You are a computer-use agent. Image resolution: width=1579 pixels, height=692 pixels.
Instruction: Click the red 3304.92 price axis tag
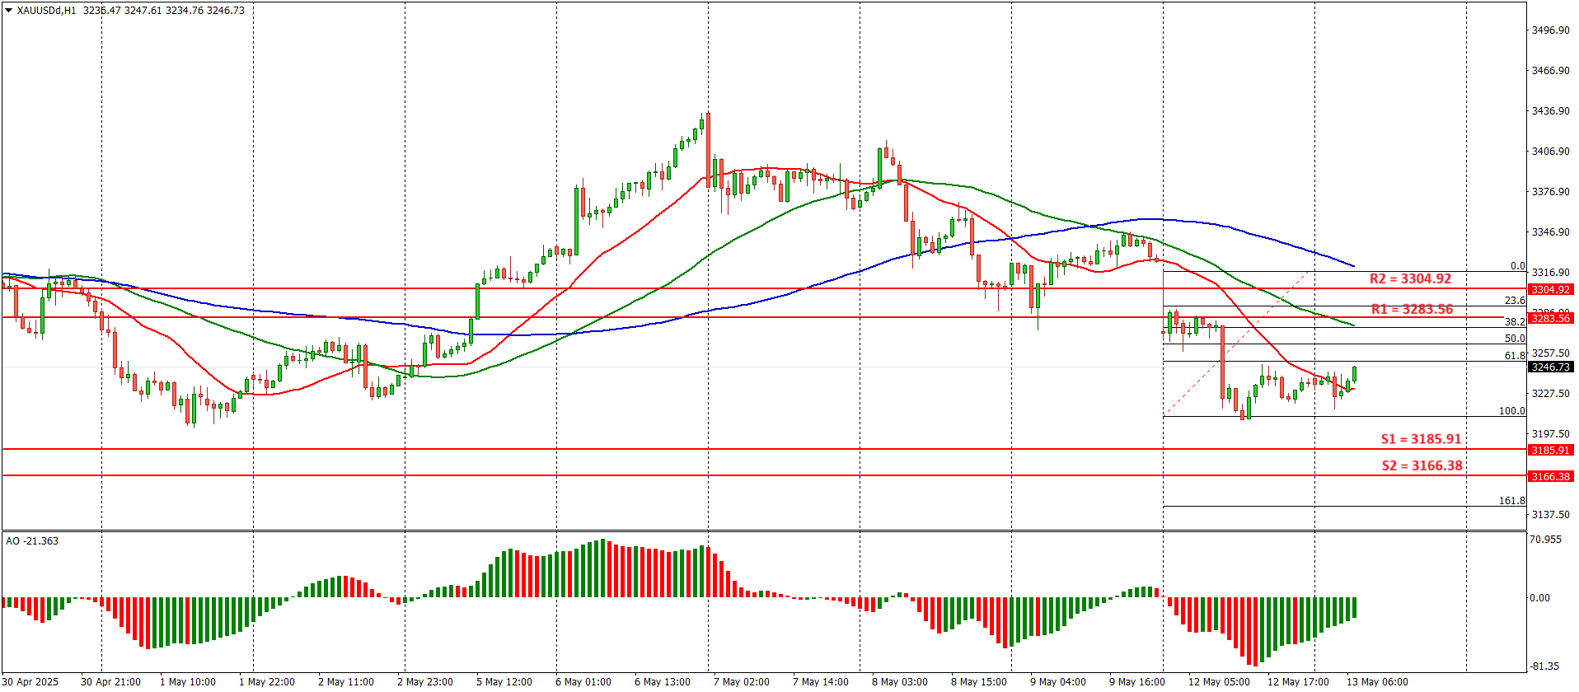[x=1550, y=289]
